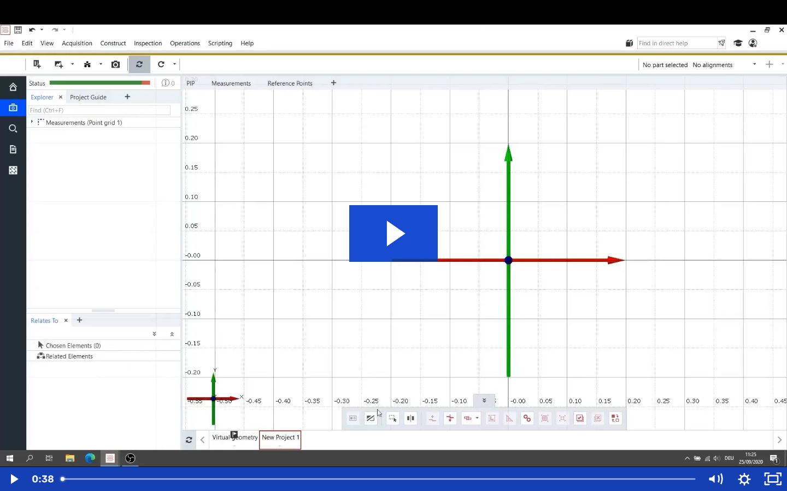Switch to the Project Guide tab
Image resolution: width=787 pixels, height=491 pixels.
pyautogui.click(x=88, y=97)
